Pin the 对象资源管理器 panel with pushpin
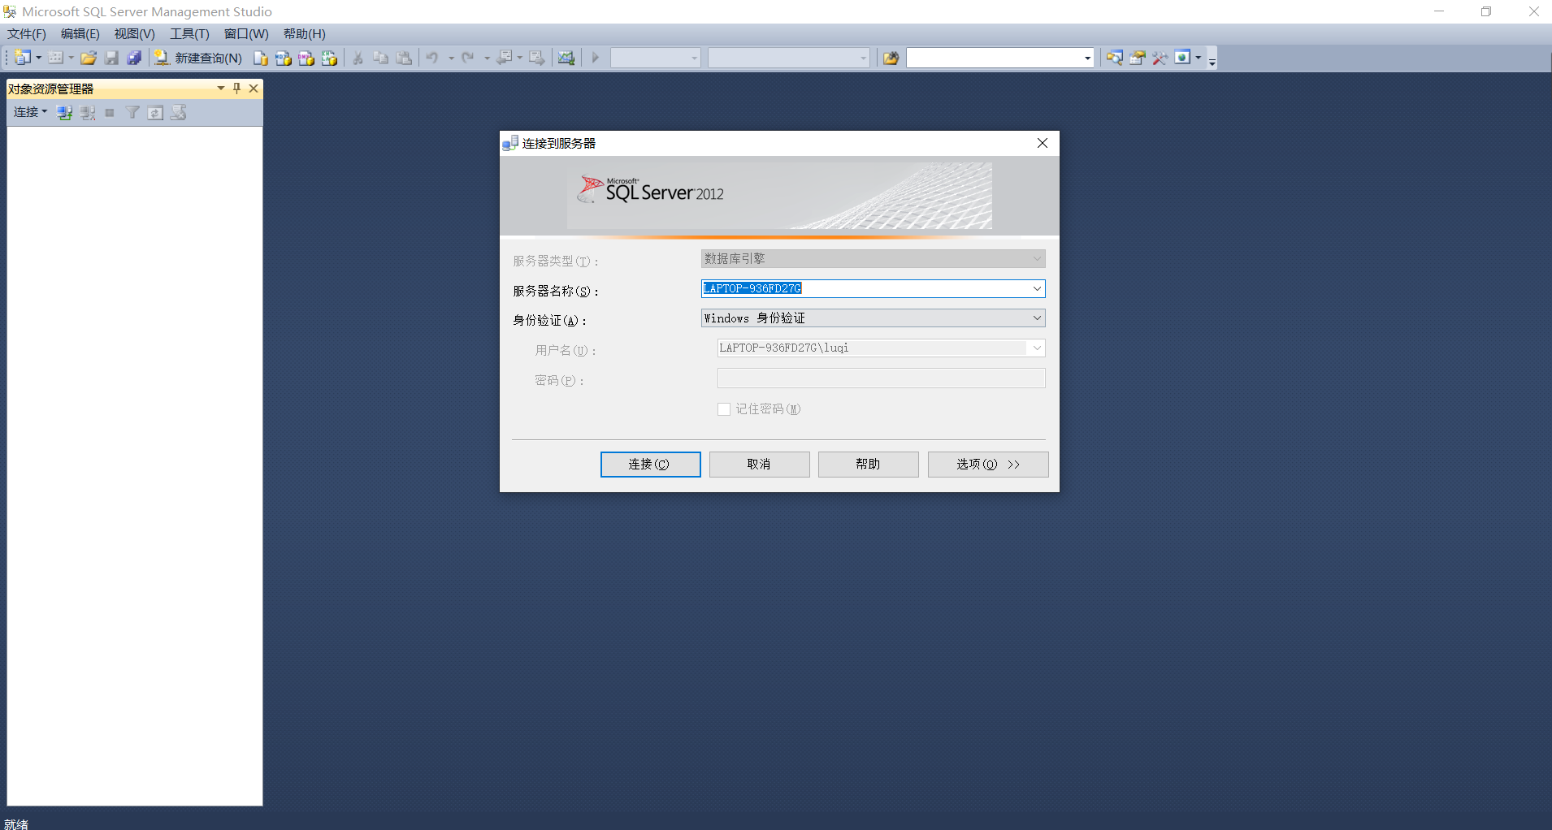 coord(236,89)
